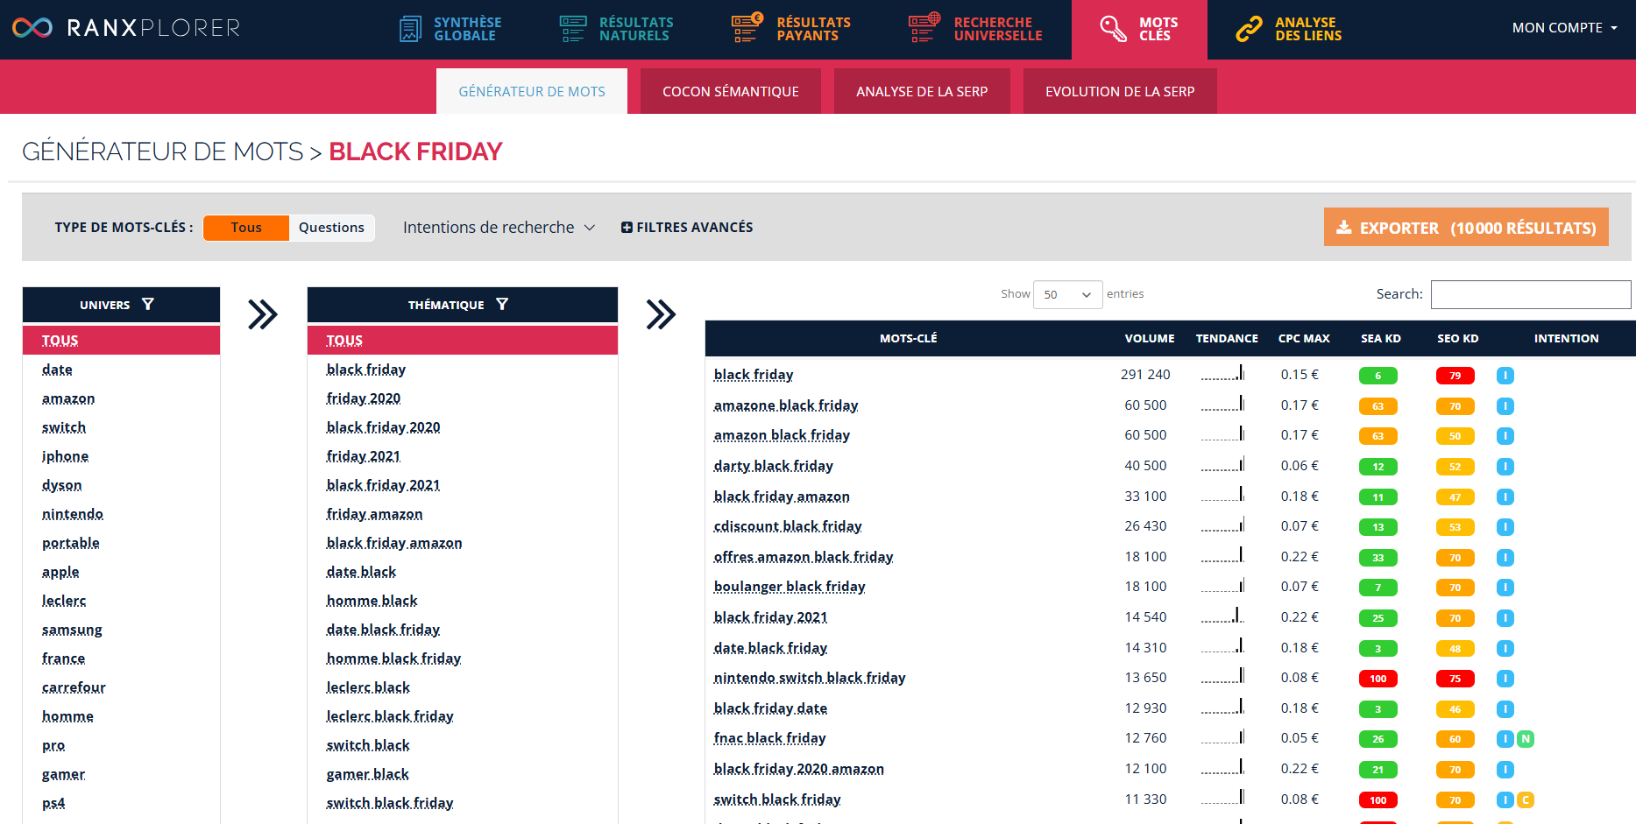Open the Show entries dropdown
This screenshot has height=824, width=1636.
(1067, 294)
